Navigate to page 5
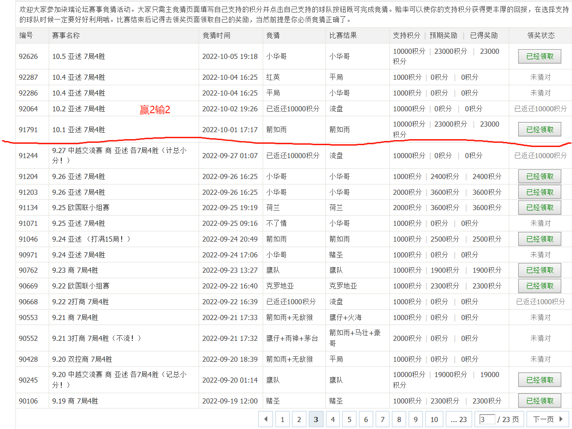 click(x=349, y=419)
